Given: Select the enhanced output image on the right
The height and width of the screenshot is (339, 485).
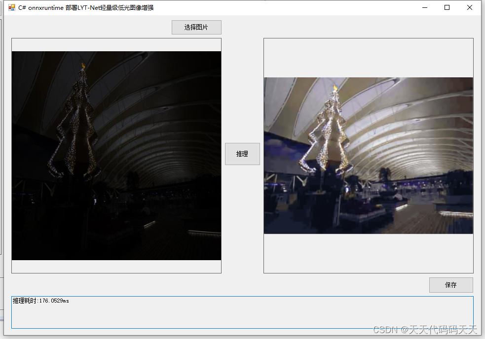Looking at the screenshot, I should point(369,155).
